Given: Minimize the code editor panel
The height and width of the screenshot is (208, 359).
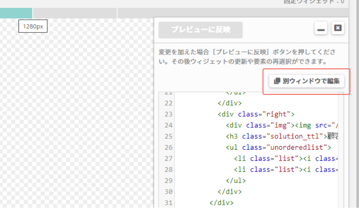Looking at the screenshot, I should (321, 28).
